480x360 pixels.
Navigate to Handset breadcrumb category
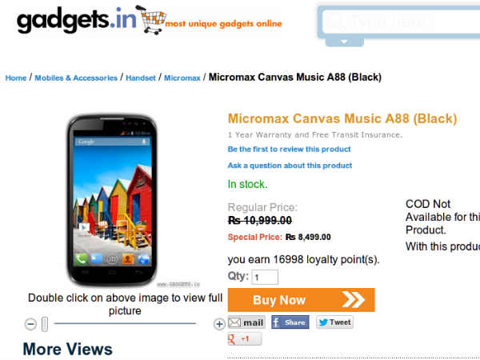pos(141,78)
